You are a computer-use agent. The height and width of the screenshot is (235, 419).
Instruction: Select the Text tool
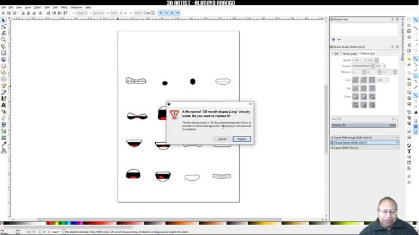click(3, 105)
